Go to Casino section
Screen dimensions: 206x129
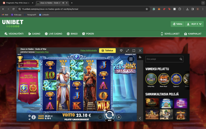point(34,34)
